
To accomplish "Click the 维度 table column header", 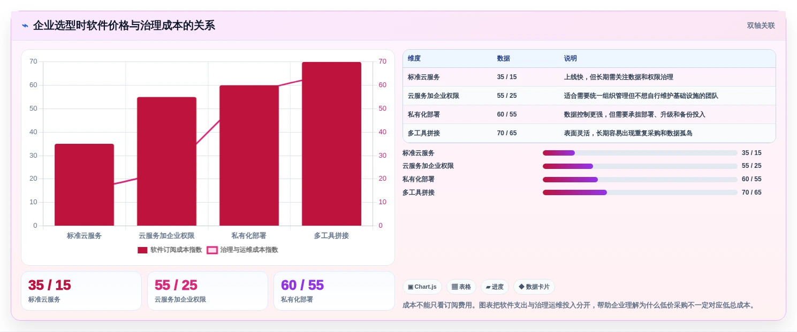I will point(414,59).
